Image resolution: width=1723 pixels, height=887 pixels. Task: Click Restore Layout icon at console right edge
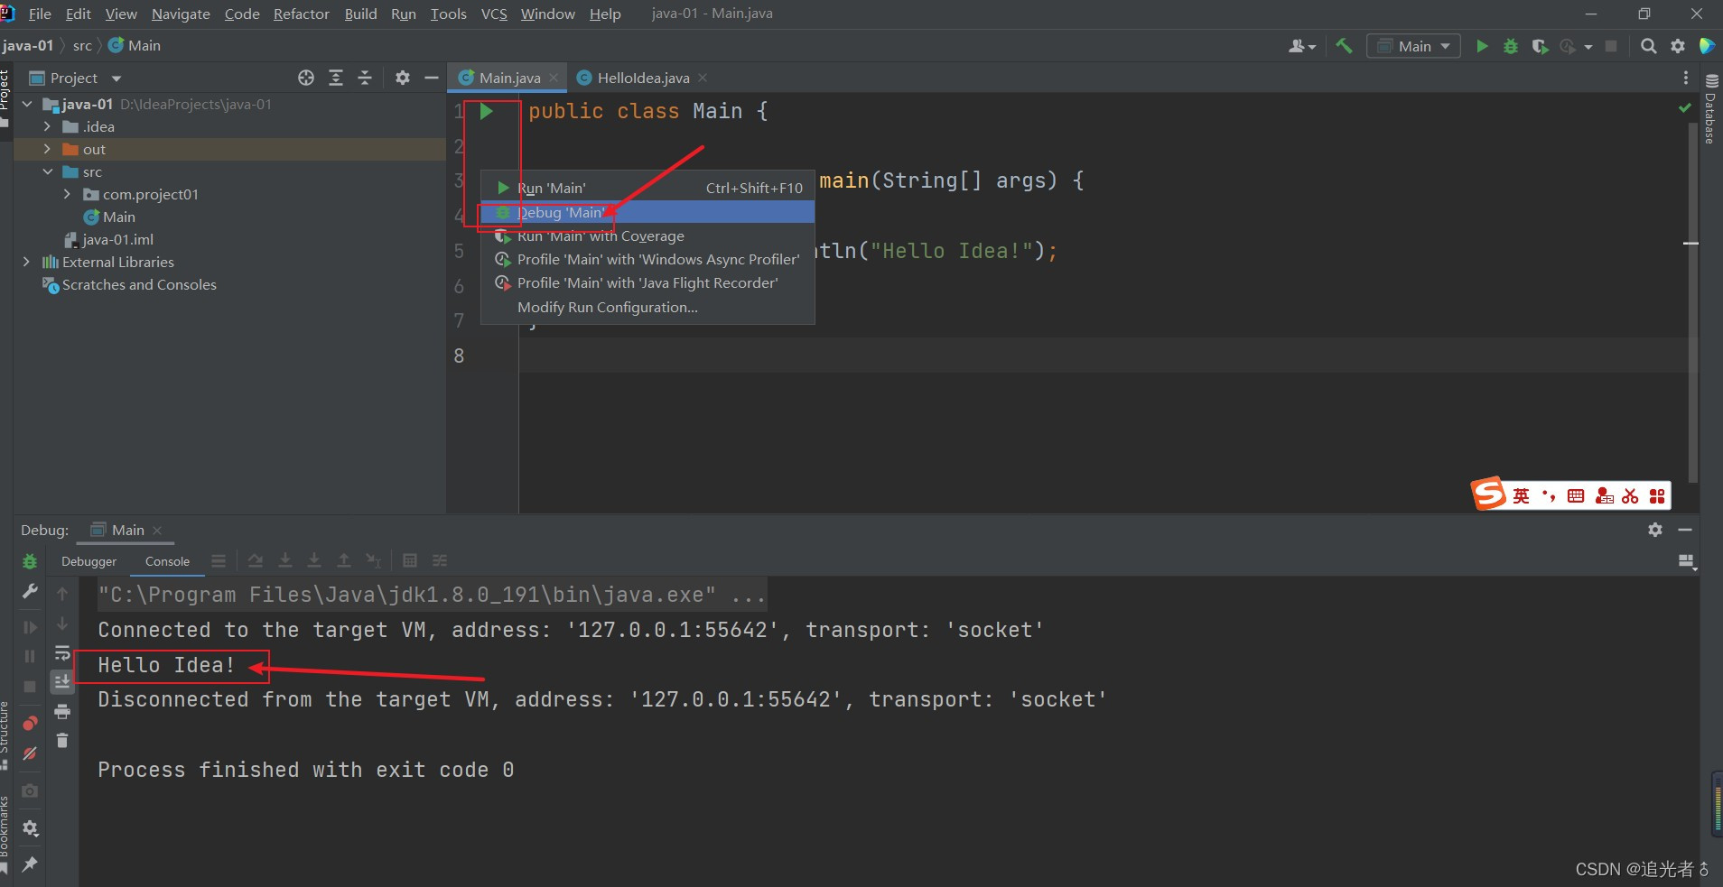coord(1686,561)
